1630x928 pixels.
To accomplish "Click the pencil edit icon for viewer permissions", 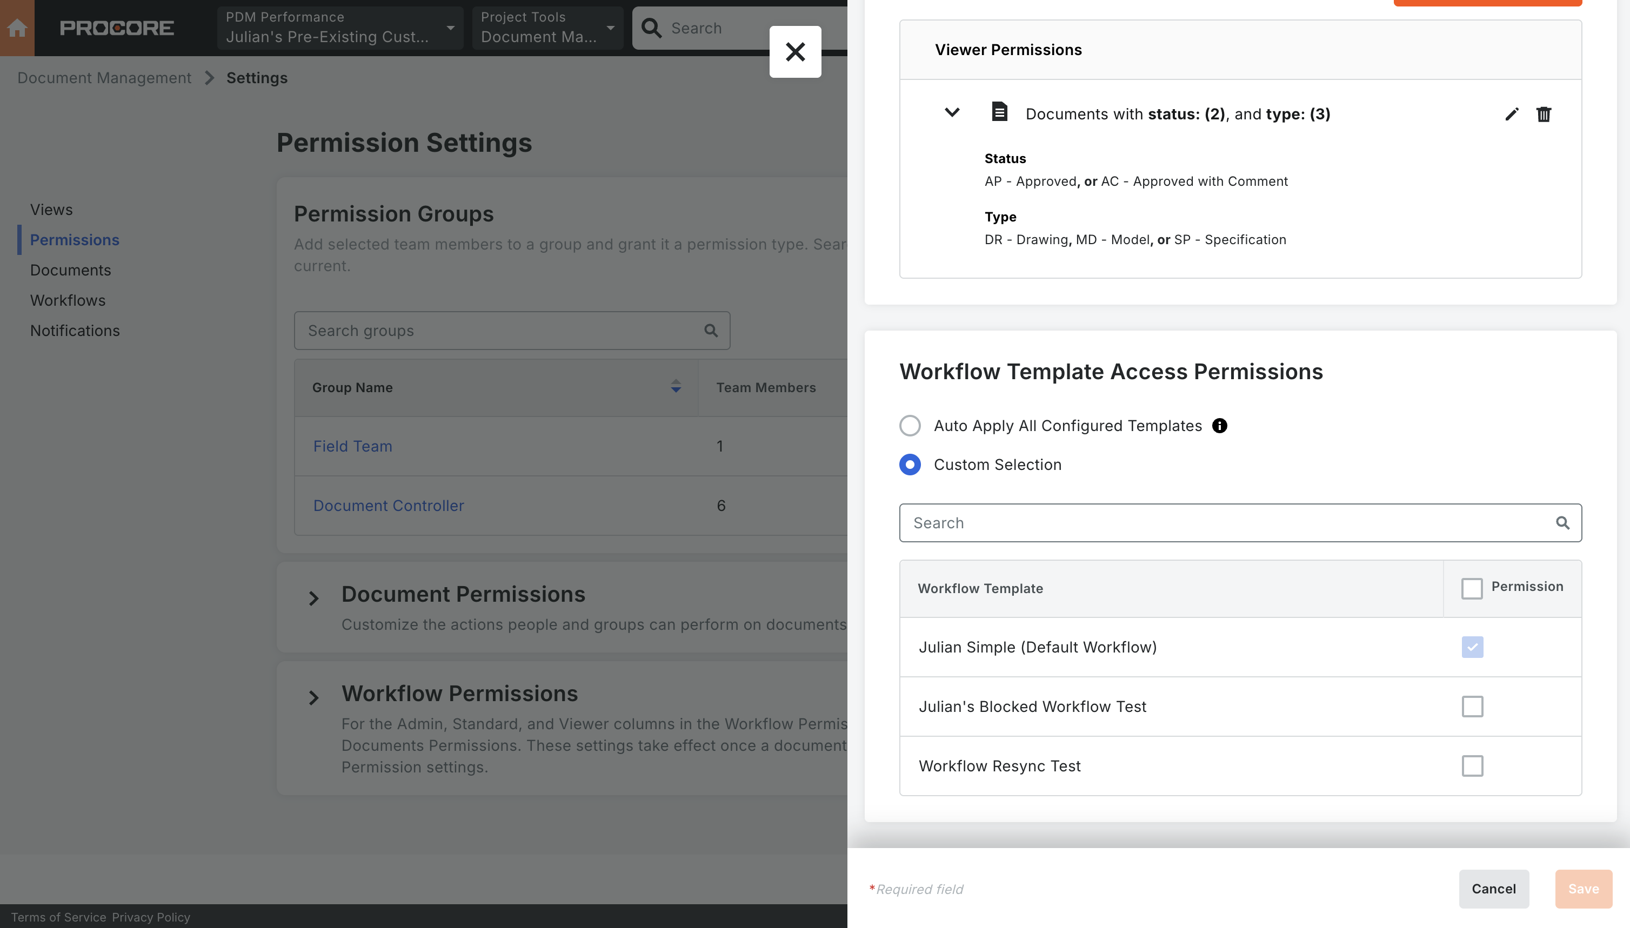I will pos(1512,114).
